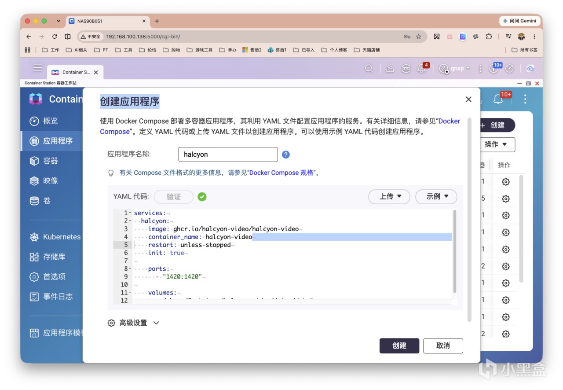Screen dimensions: 563x390
Task: Open the external devices icon
Action: (406, 69)
